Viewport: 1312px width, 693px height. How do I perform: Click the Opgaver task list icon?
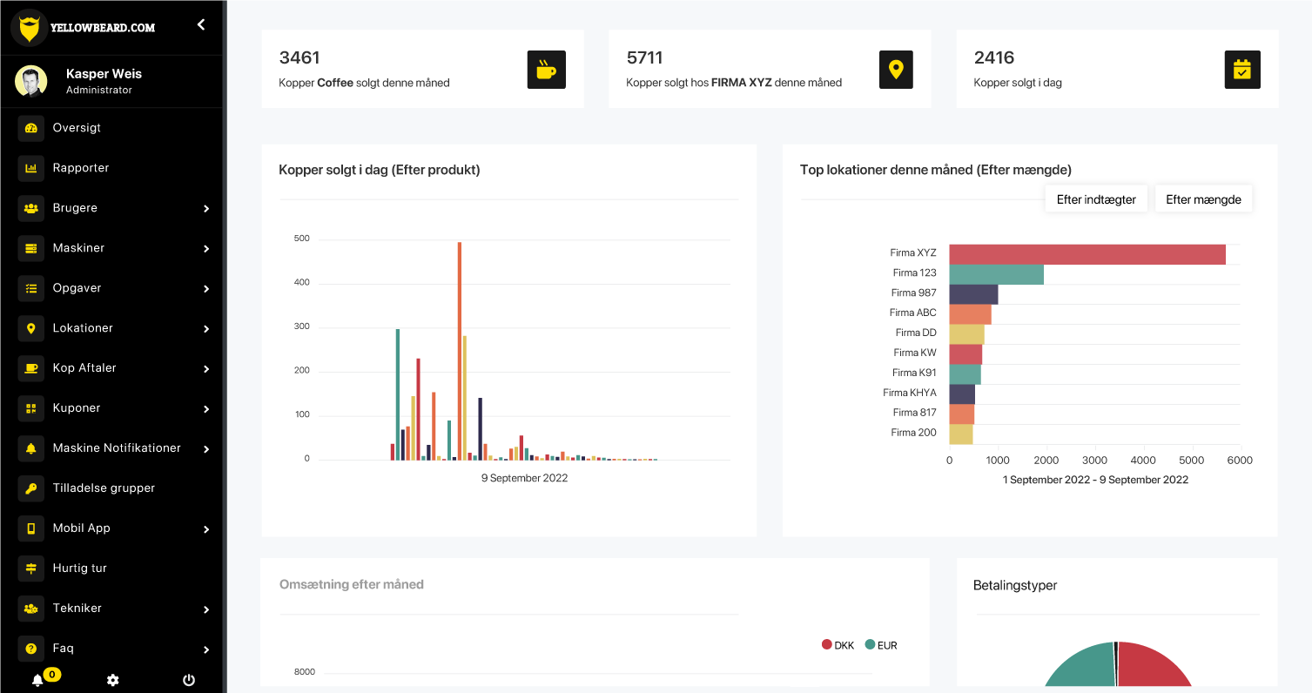[x=31, y=288]
